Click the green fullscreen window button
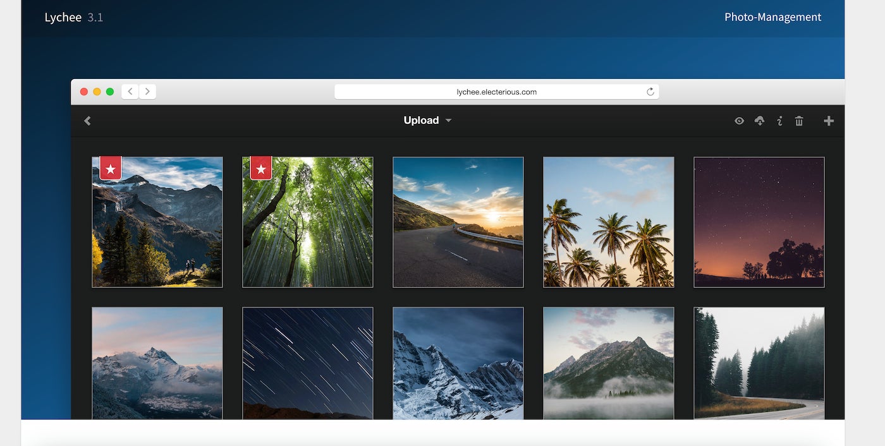 click(110, 92)
